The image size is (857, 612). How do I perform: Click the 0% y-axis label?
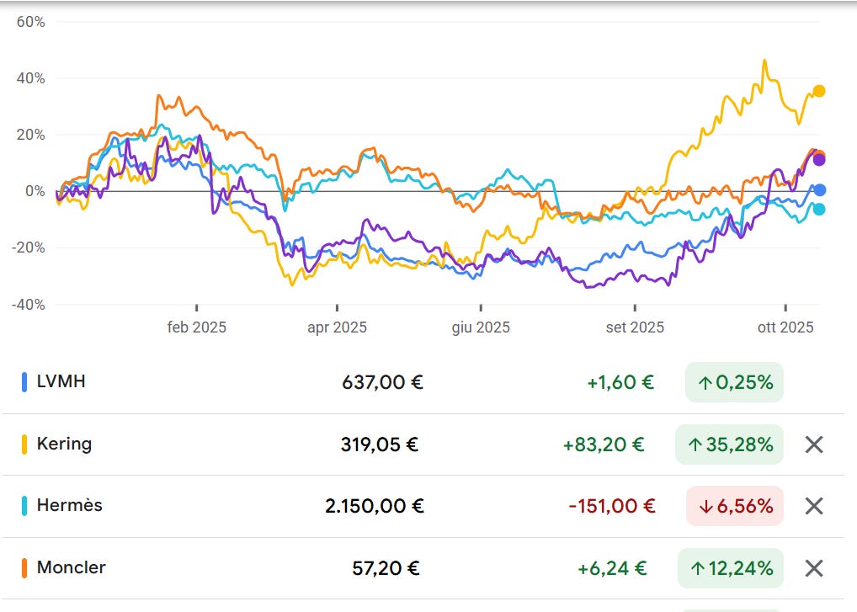coord(35,191)
